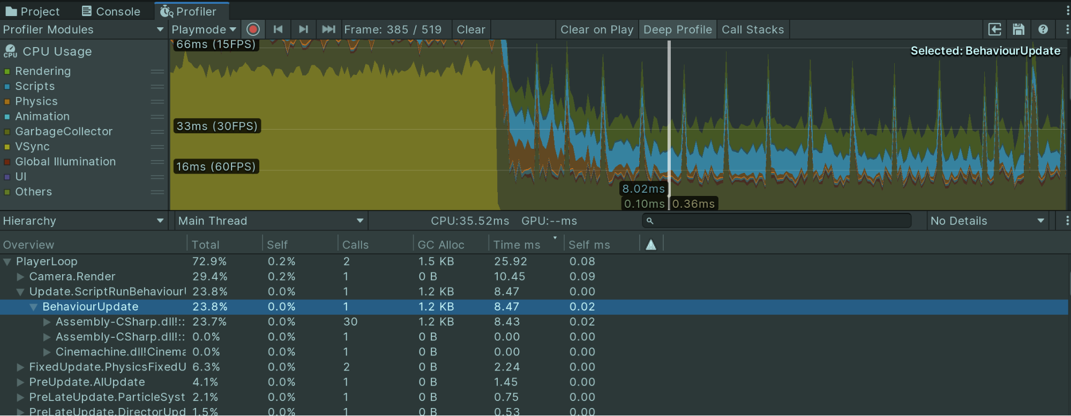Image resolution: width=1071 pixels, height=416 pixels.
Task: Click the load profiler data icon
Action: 994,29
